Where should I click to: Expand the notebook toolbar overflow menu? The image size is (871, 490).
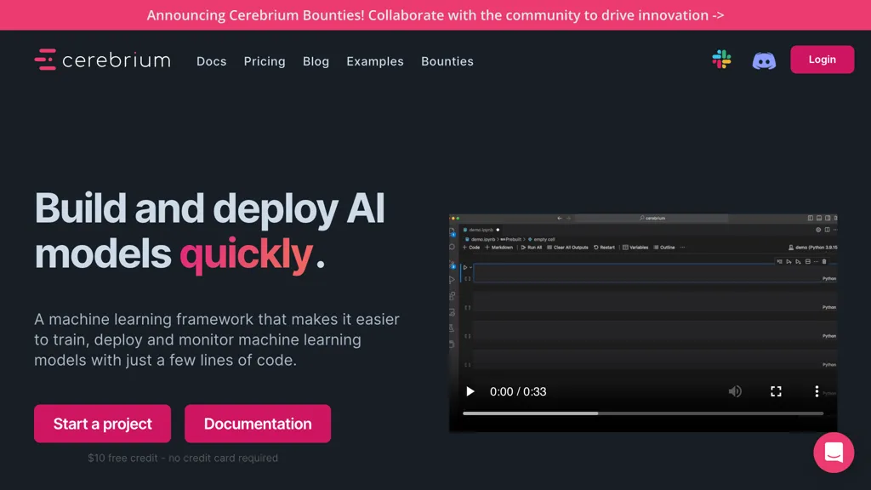[683, 247]
